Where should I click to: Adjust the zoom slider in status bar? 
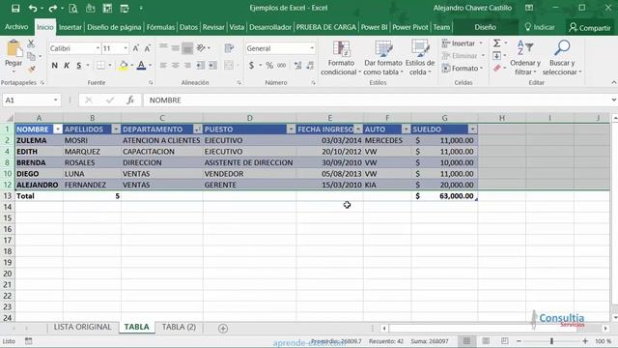pos(551,341)
